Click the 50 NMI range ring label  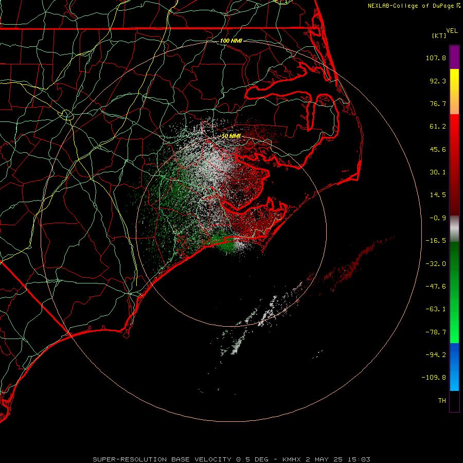[x=231, y=136]
